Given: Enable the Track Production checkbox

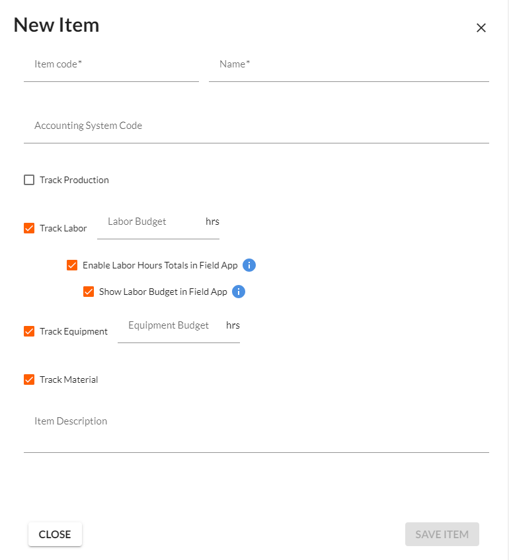Looking at the screenshot, I should coord(29,180).
